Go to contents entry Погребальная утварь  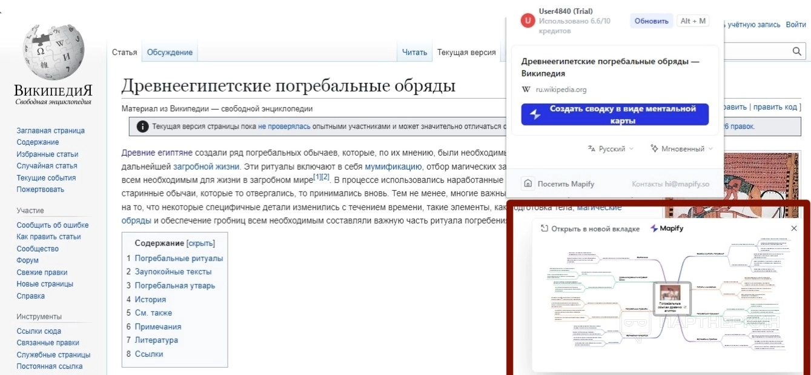(174, 285)
